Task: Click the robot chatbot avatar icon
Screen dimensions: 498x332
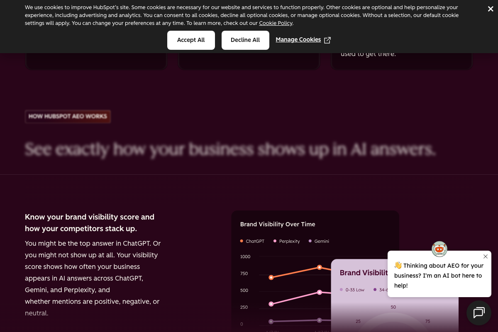Action: point(439,249)
